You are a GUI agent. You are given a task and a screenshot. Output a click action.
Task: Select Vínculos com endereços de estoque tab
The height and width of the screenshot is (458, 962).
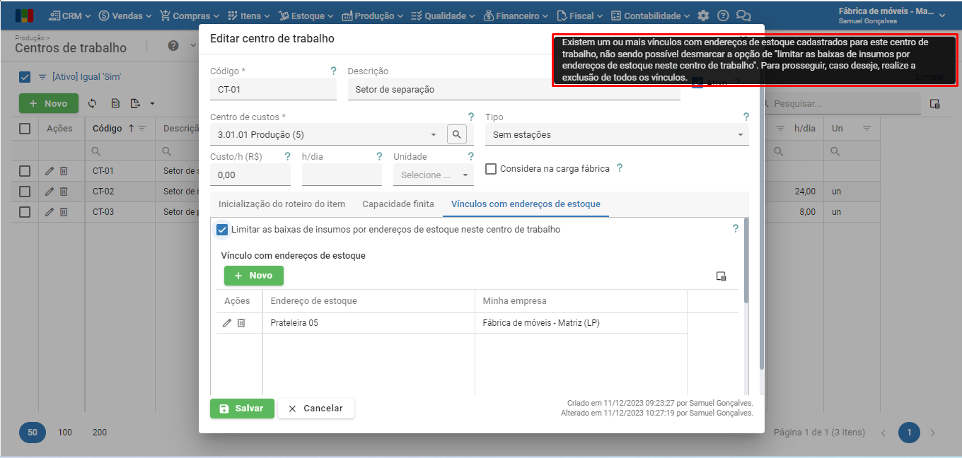pyautogui.click(x=526, y=204)
